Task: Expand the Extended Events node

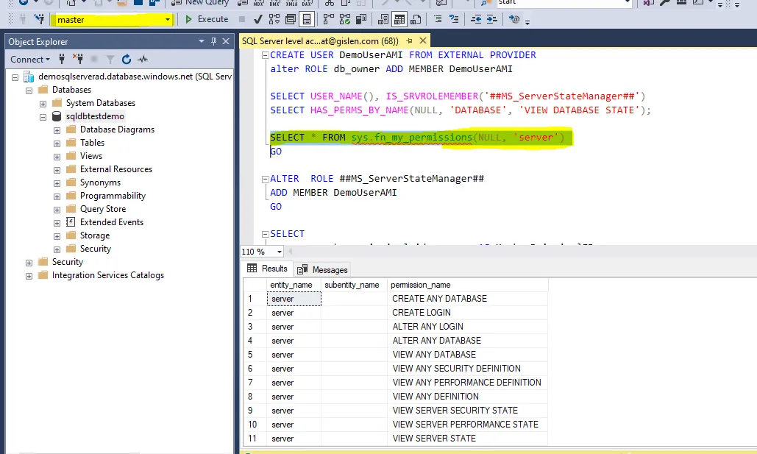Action: coord(57,223)
